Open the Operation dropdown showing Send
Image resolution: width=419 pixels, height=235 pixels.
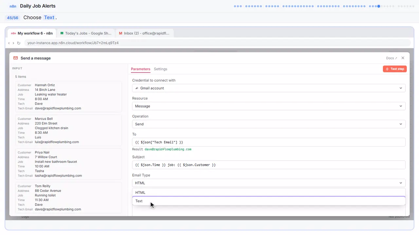click(x=269, y=124)
